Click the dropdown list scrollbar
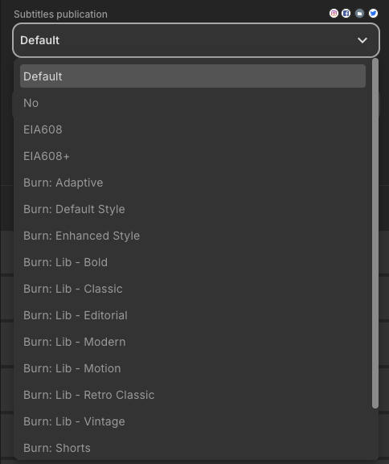Viewport: 389px width, 464px height. click(x=375, y=233)
